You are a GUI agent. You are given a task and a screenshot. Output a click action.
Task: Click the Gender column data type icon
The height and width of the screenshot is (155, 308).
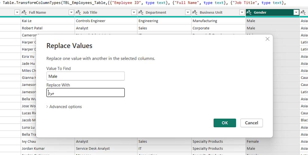pos(249,13)
